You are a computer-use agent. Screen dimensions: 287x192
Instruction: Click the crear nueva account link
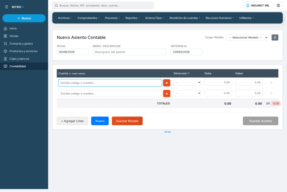pos(77,74)
